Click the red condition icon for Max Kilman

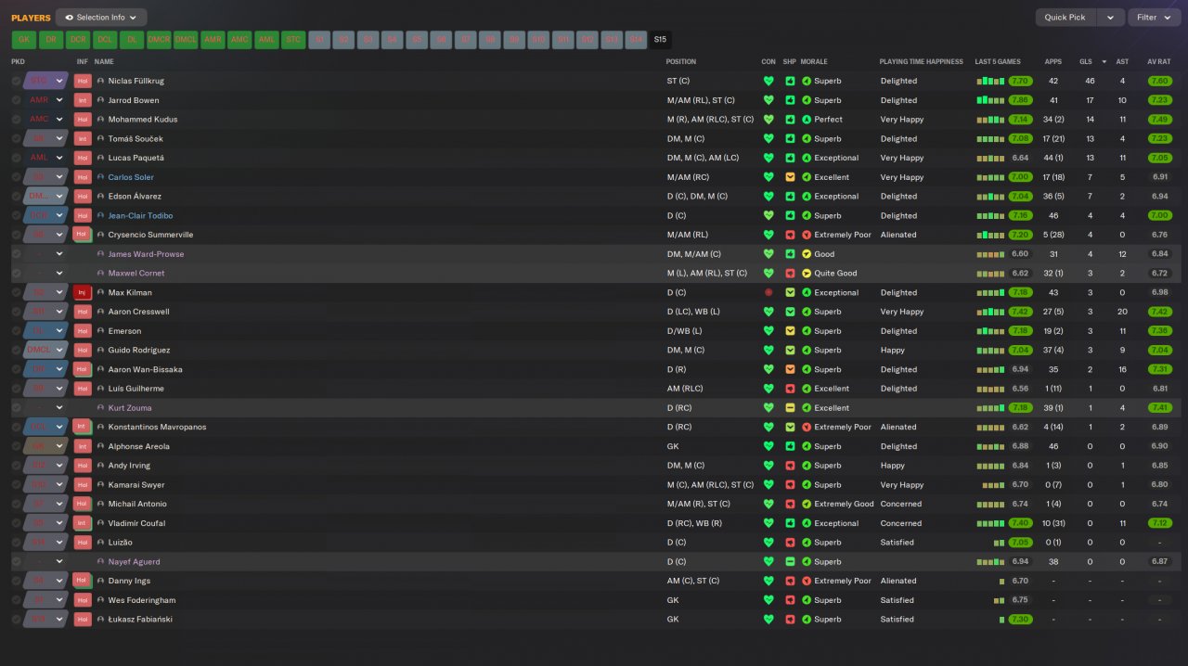click(x=768, y=292)
